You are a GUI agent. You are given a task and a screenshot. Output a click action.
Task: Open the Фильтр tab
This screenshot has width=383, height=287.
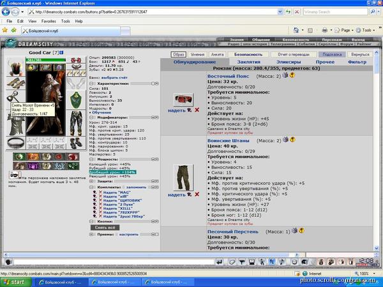(x=357, y=62)
